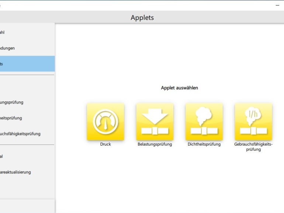This screenshot has height=213, width=284.
Task: Start the Gebrauchsfähigkeitsprüfung l/h applet icon
Action: tap(253, 122)
